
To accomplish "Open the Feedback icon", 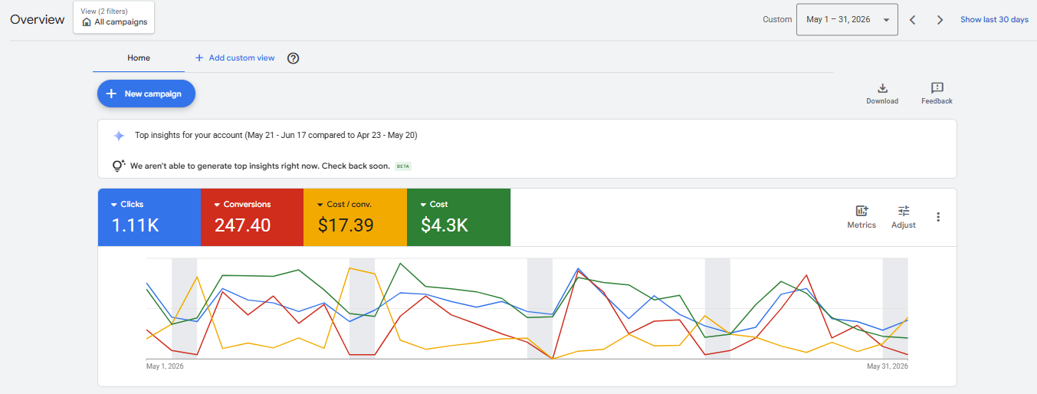I will pyautogui.click(x=937, y=88).
